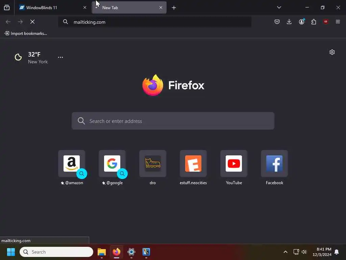Click Import bookmarks… link

pyautogui.click(x=26, y=34)
